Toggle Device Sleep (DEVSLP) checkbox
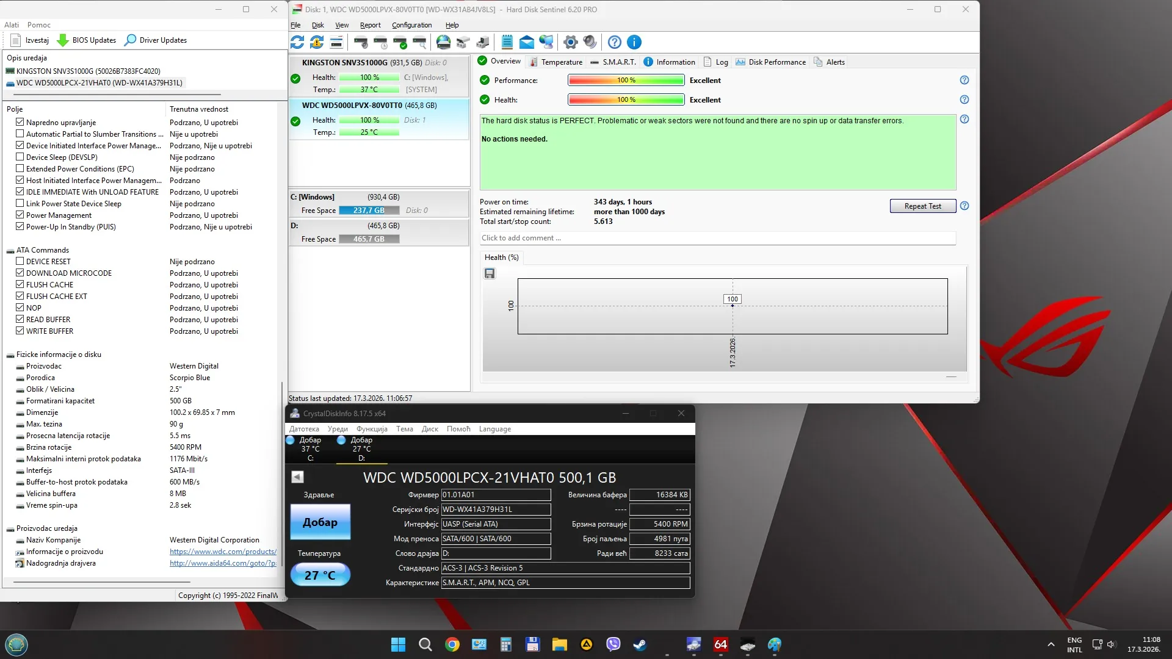The height and width of the screenshot is (659, 1172). coord(20,157)
